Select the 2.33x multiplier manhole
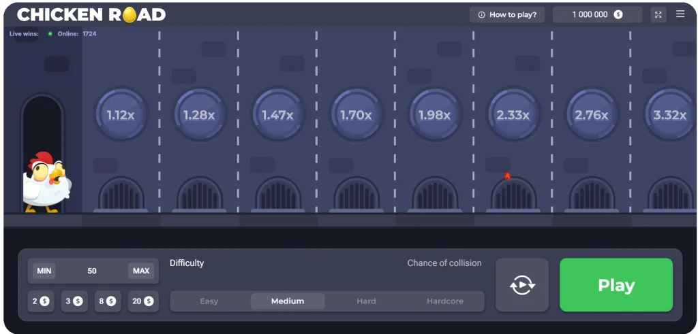698x334 pixels. click(x=513, y=116)
